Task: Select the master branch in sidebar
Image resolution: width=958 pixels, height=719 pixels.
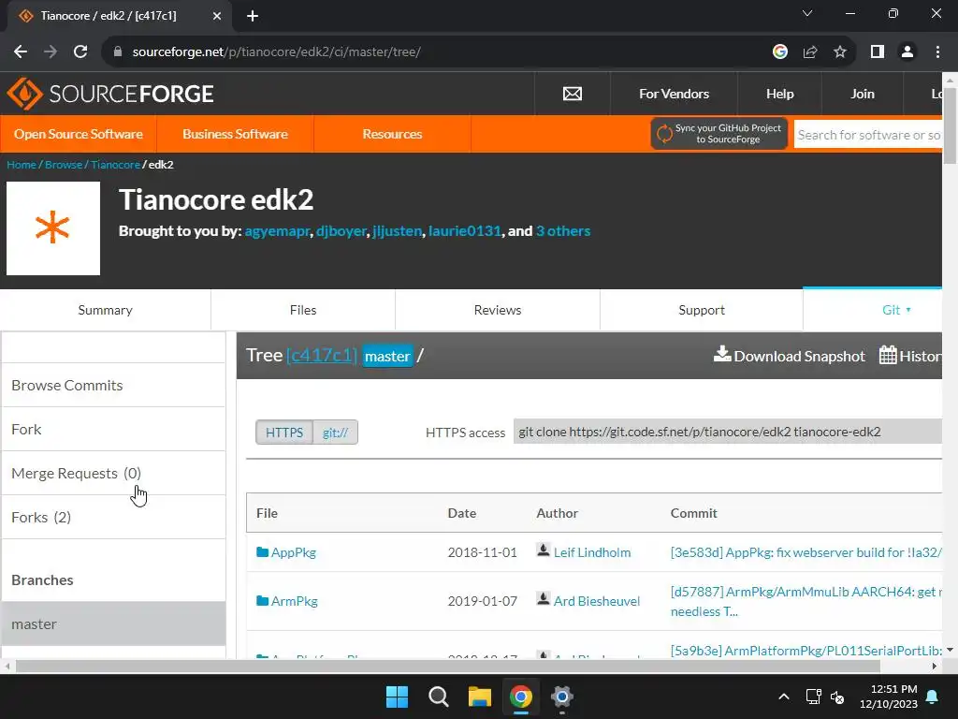Action: coord(113,624)
